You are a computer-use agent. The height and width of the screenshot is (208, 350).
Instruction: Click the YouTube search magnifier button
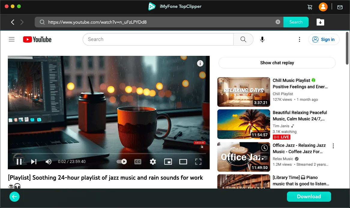(243, 39)
